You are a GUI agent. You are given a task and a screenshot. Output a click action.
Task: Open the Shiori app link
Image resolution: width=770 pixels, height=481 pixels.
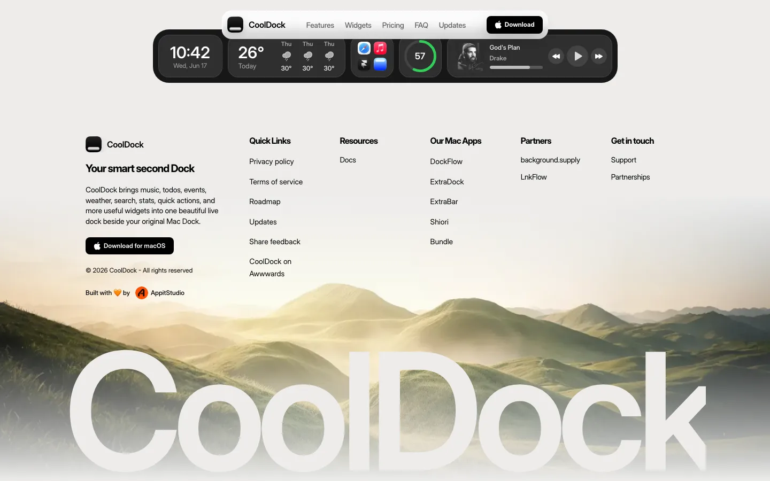[x=440, y=222]
